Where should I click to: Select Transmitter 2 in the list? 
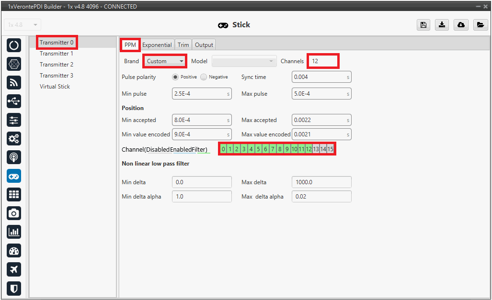57,65
